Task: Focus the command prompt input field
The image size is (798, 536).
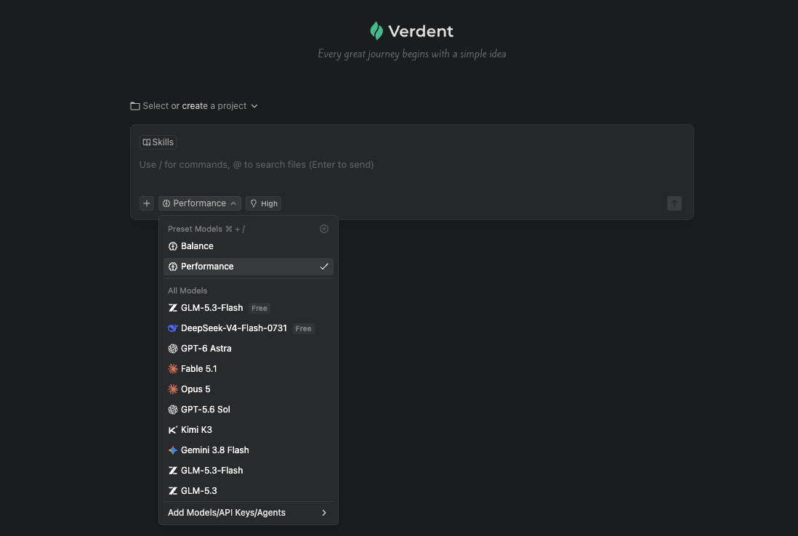Action: coord(412,165)
